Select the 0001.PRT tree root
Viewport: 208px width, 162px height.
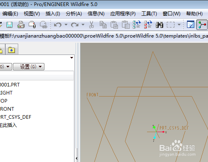tap(10, 85)
